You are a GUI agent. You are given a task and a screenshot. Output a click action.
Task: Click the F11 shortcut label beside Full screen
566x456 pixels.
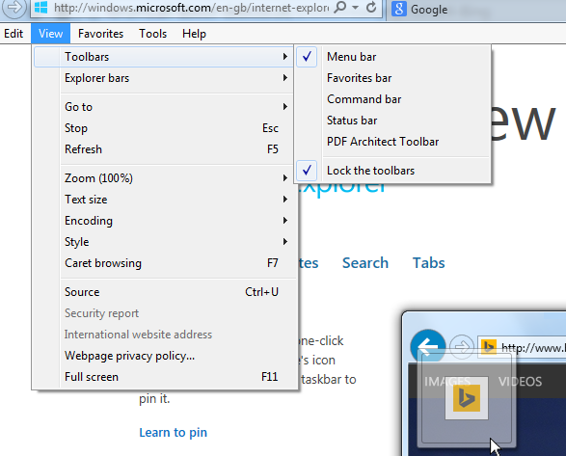coord(270,377)
